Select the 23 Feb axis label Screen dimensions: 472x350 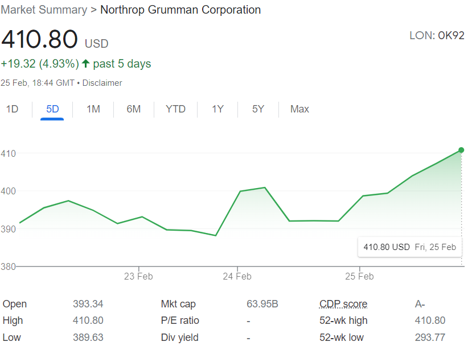click(138, 276)
